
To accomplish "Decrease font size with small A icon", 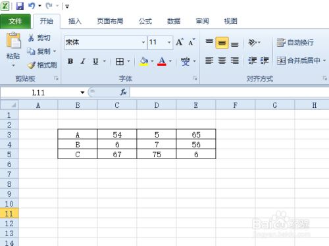I will coord(191,42).
